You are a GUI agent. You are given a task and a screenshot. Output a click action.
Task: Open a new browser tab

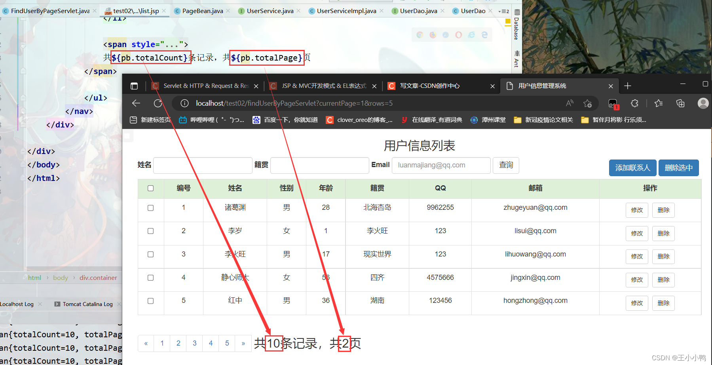pos(628,86)
